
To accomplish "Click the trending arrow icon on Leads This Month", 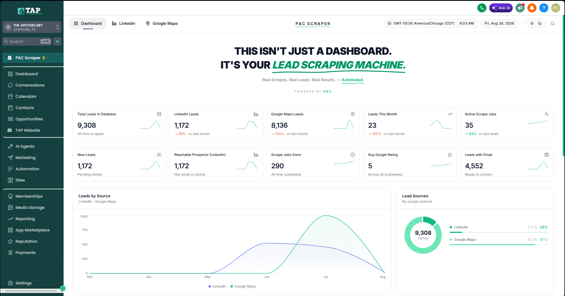I will coord(450,114).
